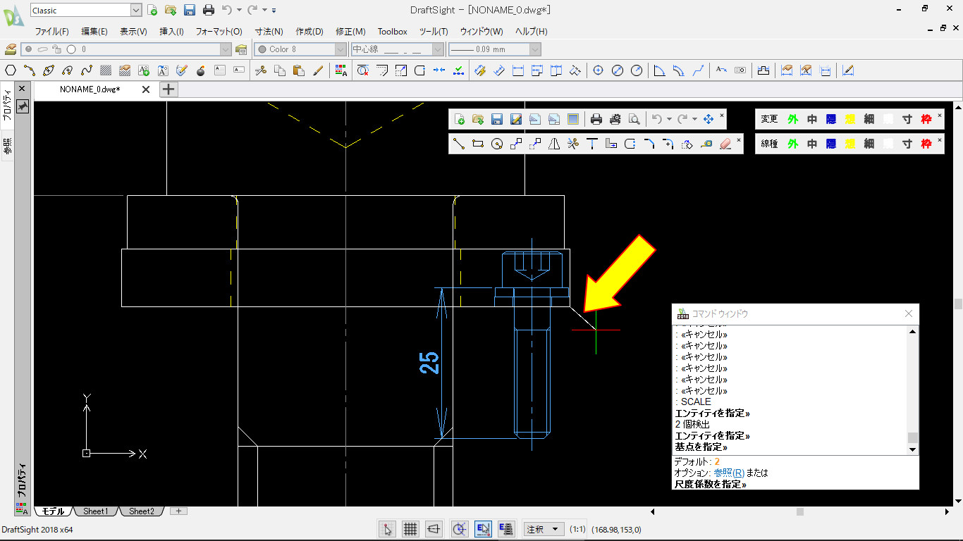
Task: Click the Rectangle tool in the floating toolbar
Action: 477,144
